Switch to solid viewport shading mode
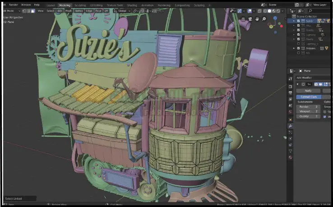Screen dimensions: 333x207 click(x=269, y=11)
